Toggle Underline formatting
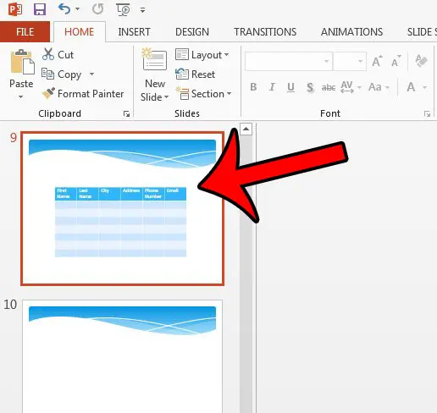Screen dimensions: 437x413 click(x=290, y=87)
